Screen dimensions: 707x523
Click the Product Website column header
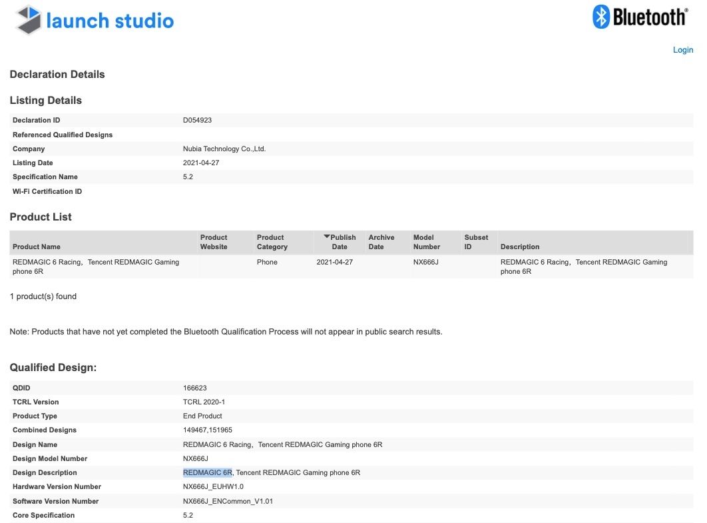click(214, 242)
